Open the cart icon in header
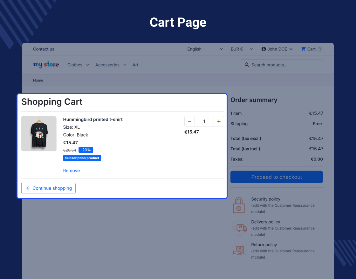 point(303,49)
